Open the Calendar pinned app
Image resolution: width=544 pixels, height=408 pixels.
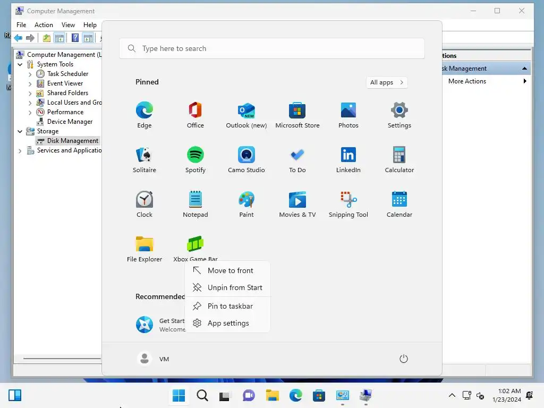[x=399, y=205]
